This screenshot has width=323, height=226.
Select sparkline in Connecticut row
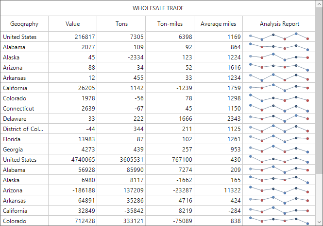pos(279,108)
